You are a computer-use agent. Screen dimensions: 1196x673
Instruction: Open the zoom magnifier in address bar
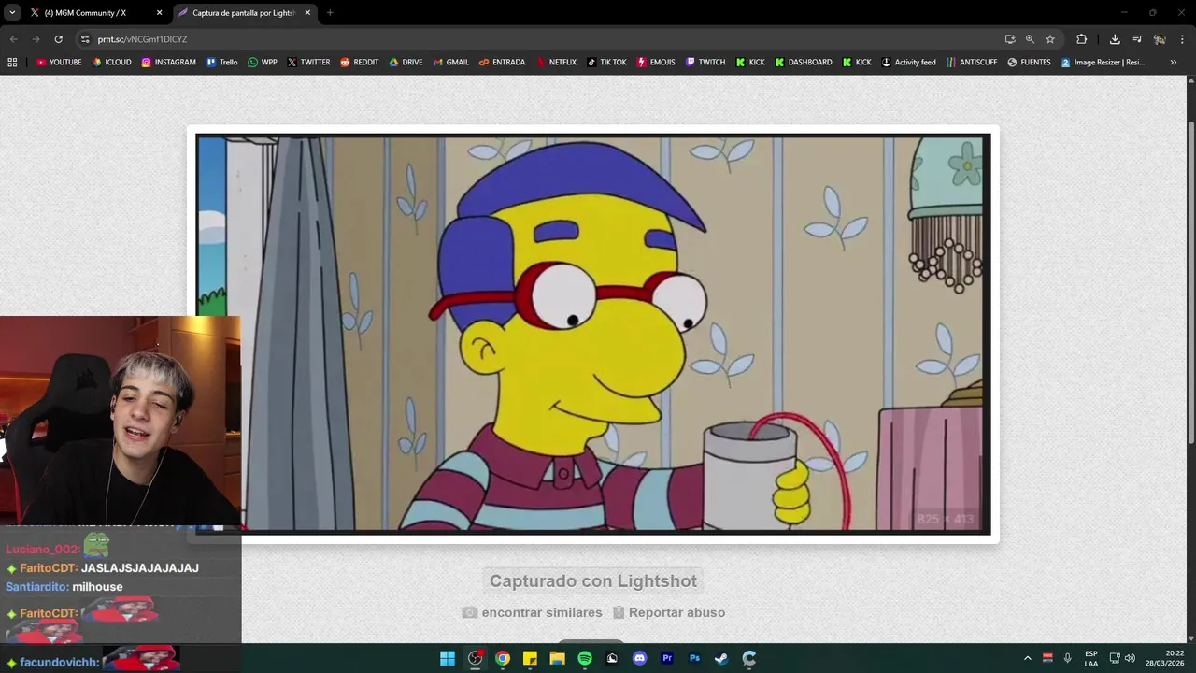1030,39
